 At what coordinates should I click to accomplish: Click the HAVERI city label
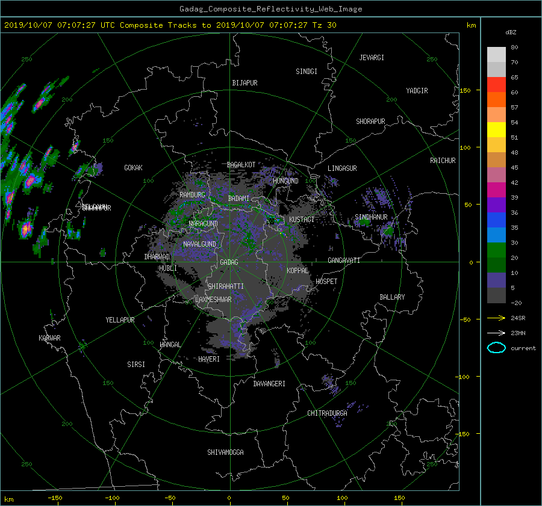tap(209, 359)
